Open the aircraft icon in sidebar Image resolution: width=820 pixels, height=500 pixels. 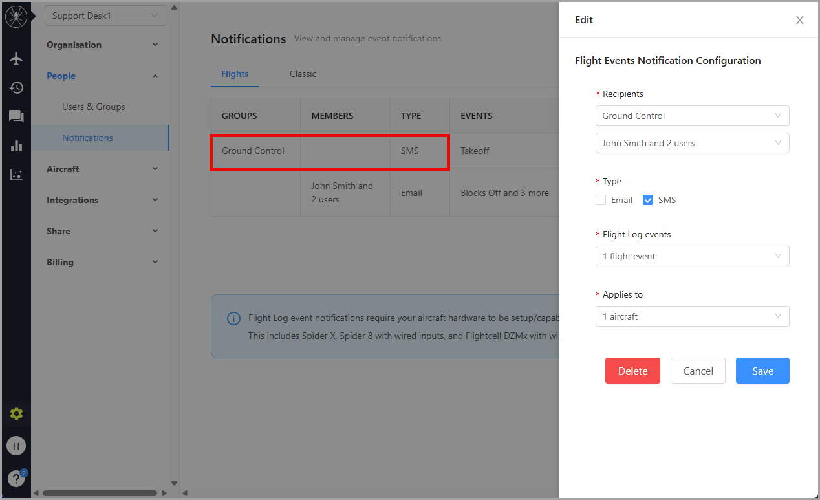[16, 59]
